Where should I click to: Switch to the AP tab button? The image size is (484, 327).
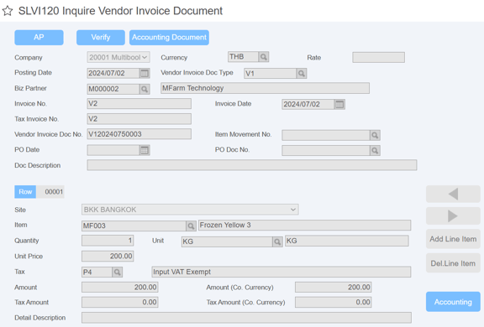39,38
